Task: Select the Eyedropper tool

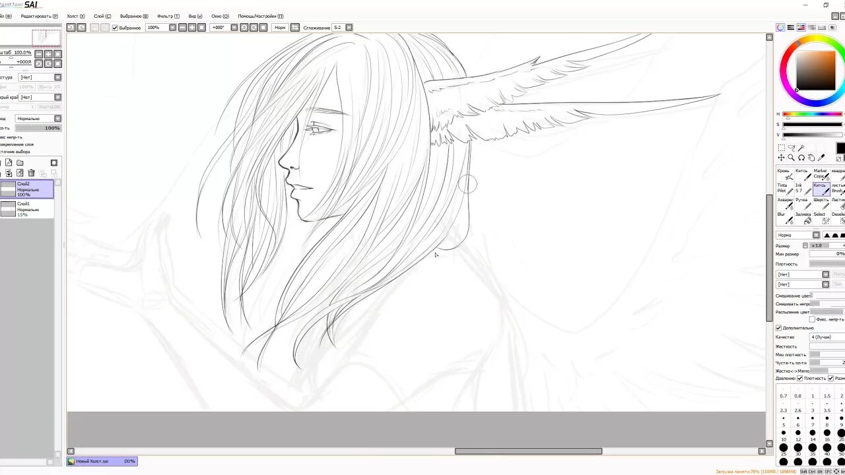Action: (821, 158)
